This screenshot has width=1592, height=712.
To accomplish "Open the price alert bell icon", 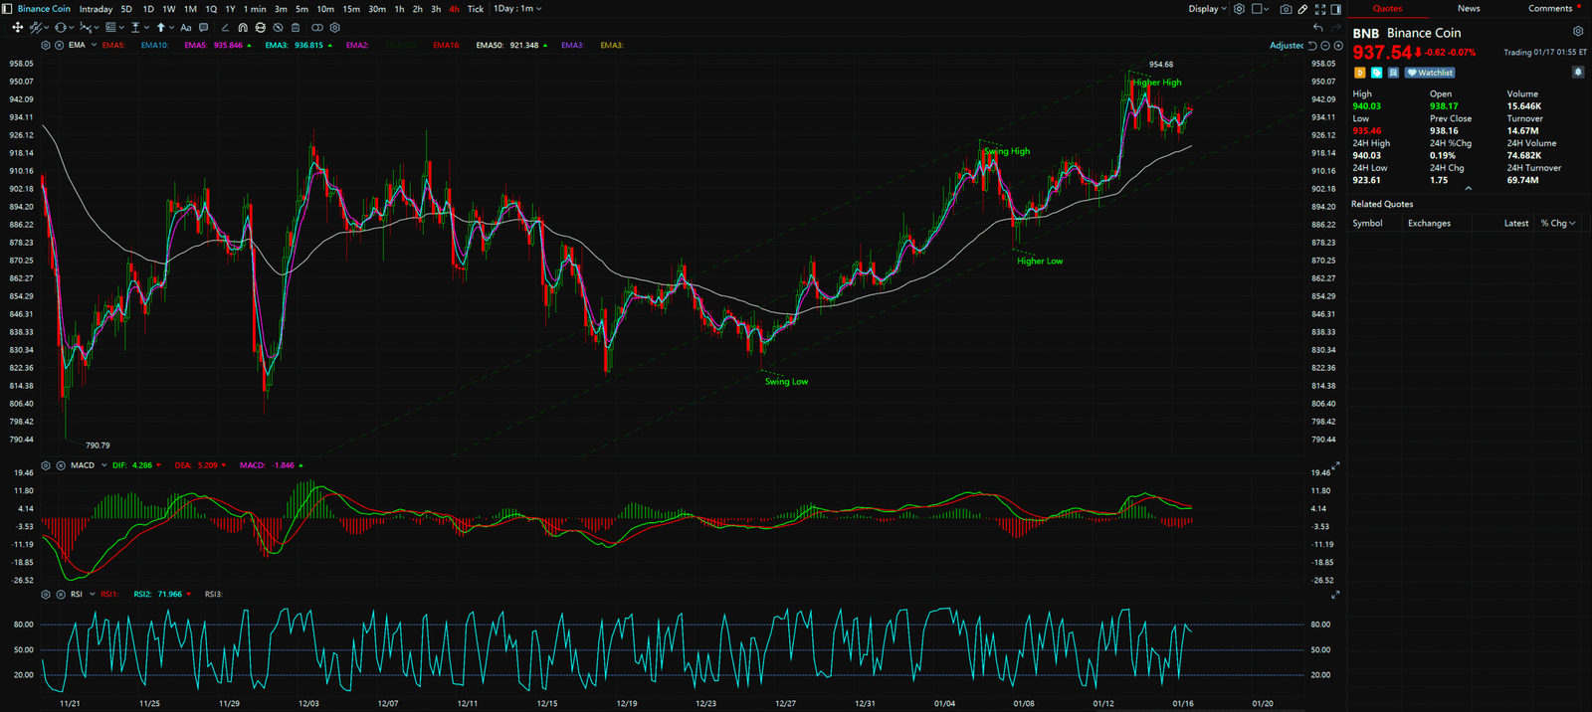I will point(1577,73).
